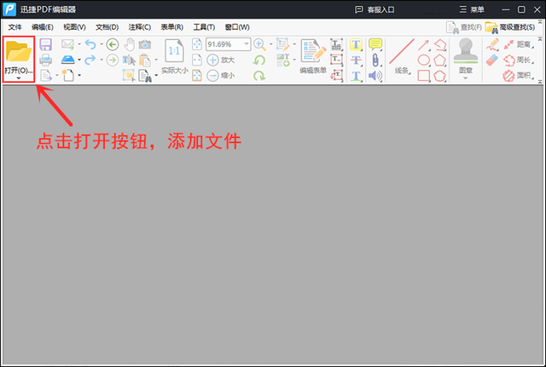Select the text selection tool

129,60
